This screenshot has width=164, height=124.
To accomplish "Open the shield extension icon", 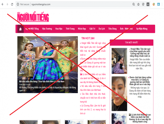I will point(143,4).
